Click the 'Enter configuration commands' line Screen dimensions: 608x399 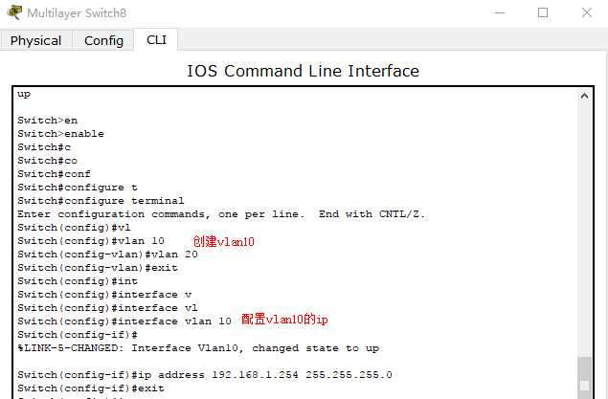point(221,214)
